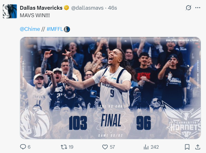Share the tweet using upload arrow icon
Viewport: 206px width, 153px height.
(198, 147)
